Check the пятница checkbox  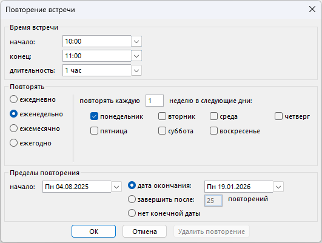coord(94,131)
